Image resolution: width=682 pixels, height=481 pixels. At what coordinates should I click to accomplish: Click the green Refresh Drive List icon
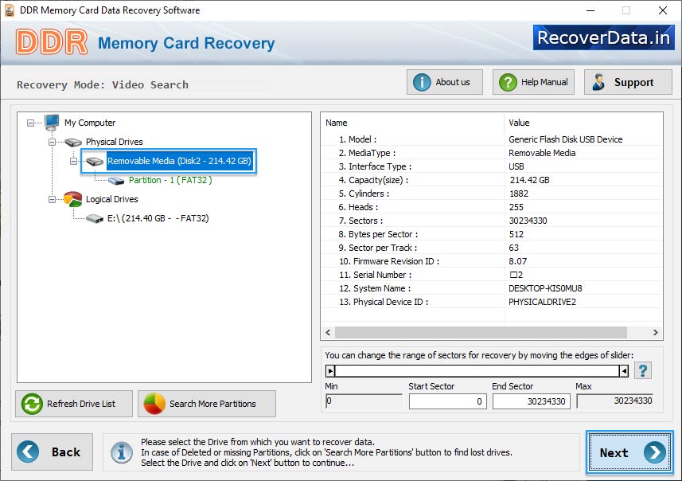(32, 404)
